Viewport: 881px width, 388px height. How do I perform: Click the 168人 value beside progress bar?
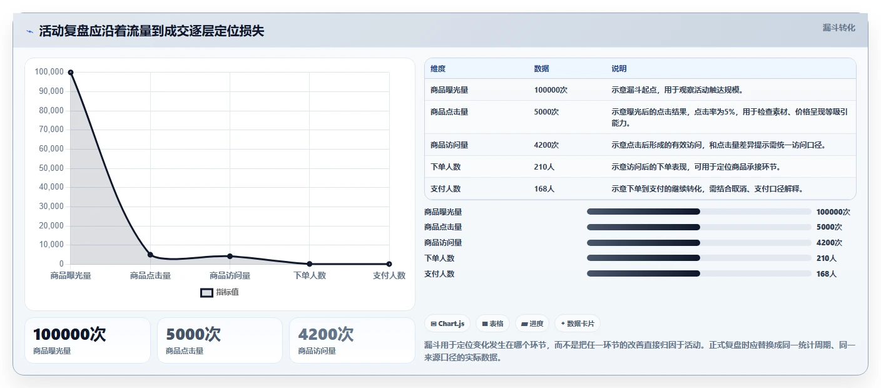(x=826, y=273)
